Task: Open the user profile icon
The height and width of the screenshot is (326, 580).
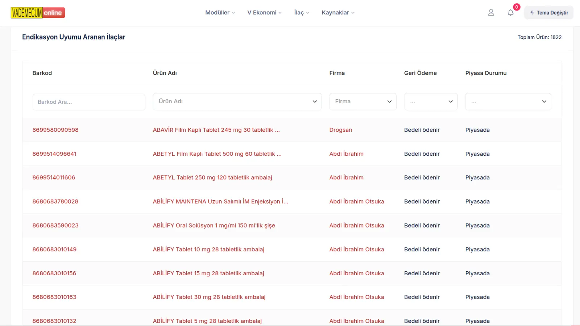Action: click(491, 13)
